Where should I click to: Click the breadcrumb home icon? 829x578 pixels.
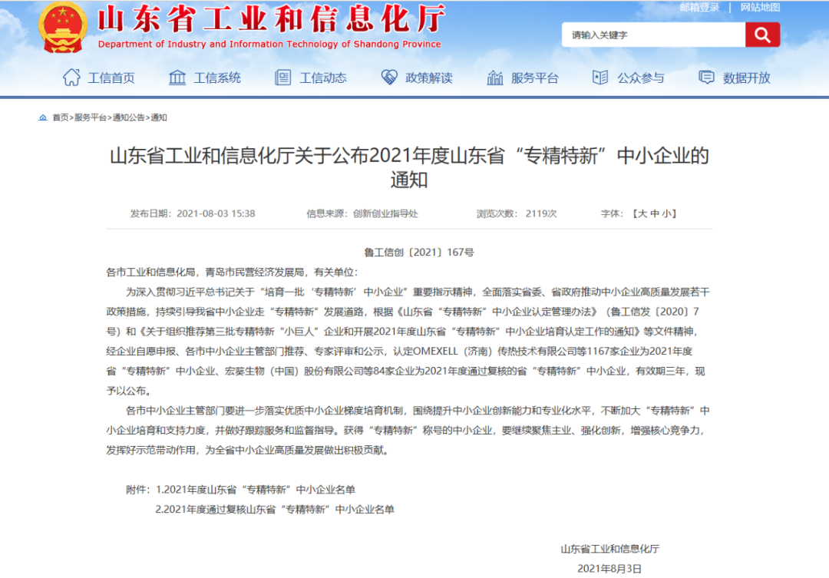tap(43, 117)
